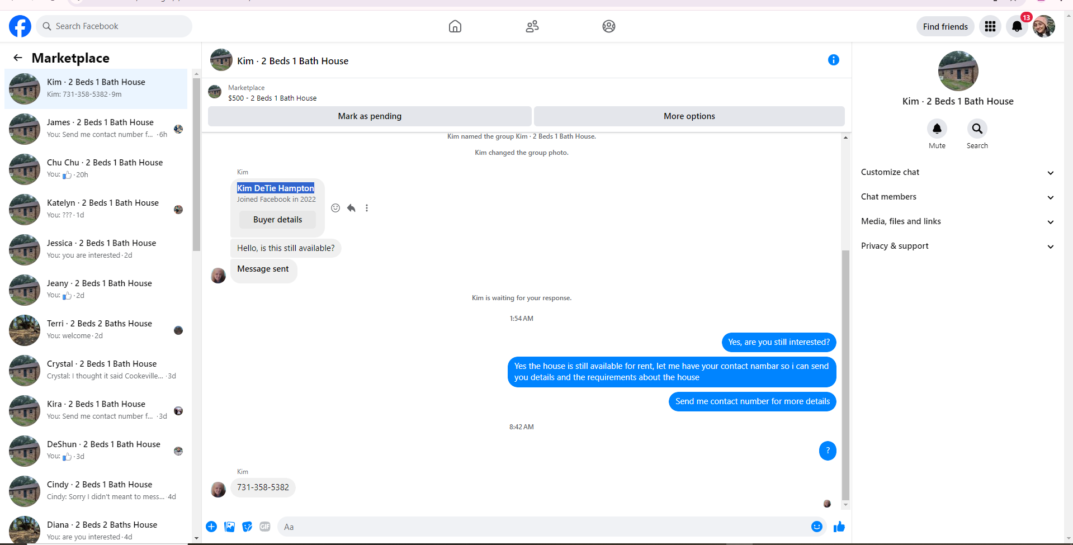Open Jessica conversation
This screenshot has width=1073, height=545.
tap(96, 249)
